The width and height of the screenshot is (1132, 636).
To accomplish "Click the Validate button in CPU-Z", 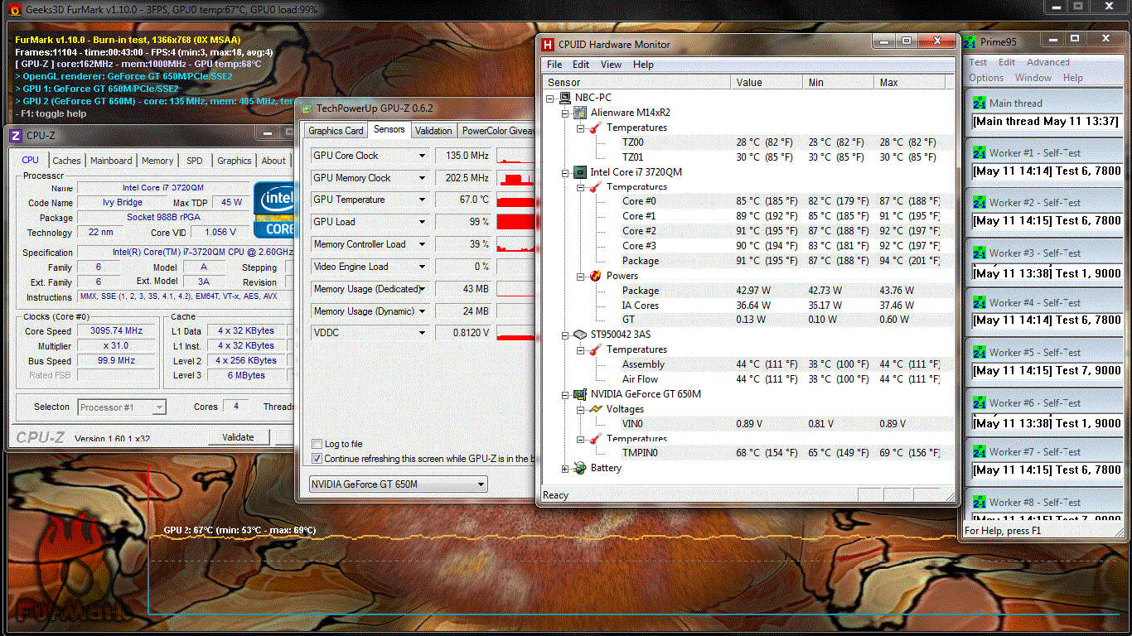I will click(x=238, y=437).
